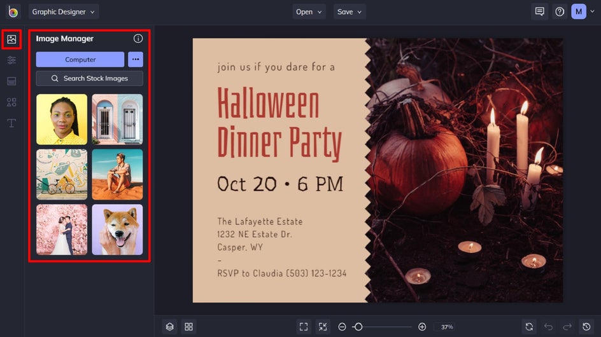The image size is (601, 337).
Task: Click the reset rotate icon
Action: point(529,327)
